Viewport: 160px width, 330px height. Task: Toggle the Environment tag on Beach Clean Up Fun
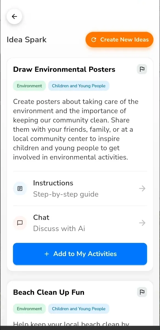(29, 309)
